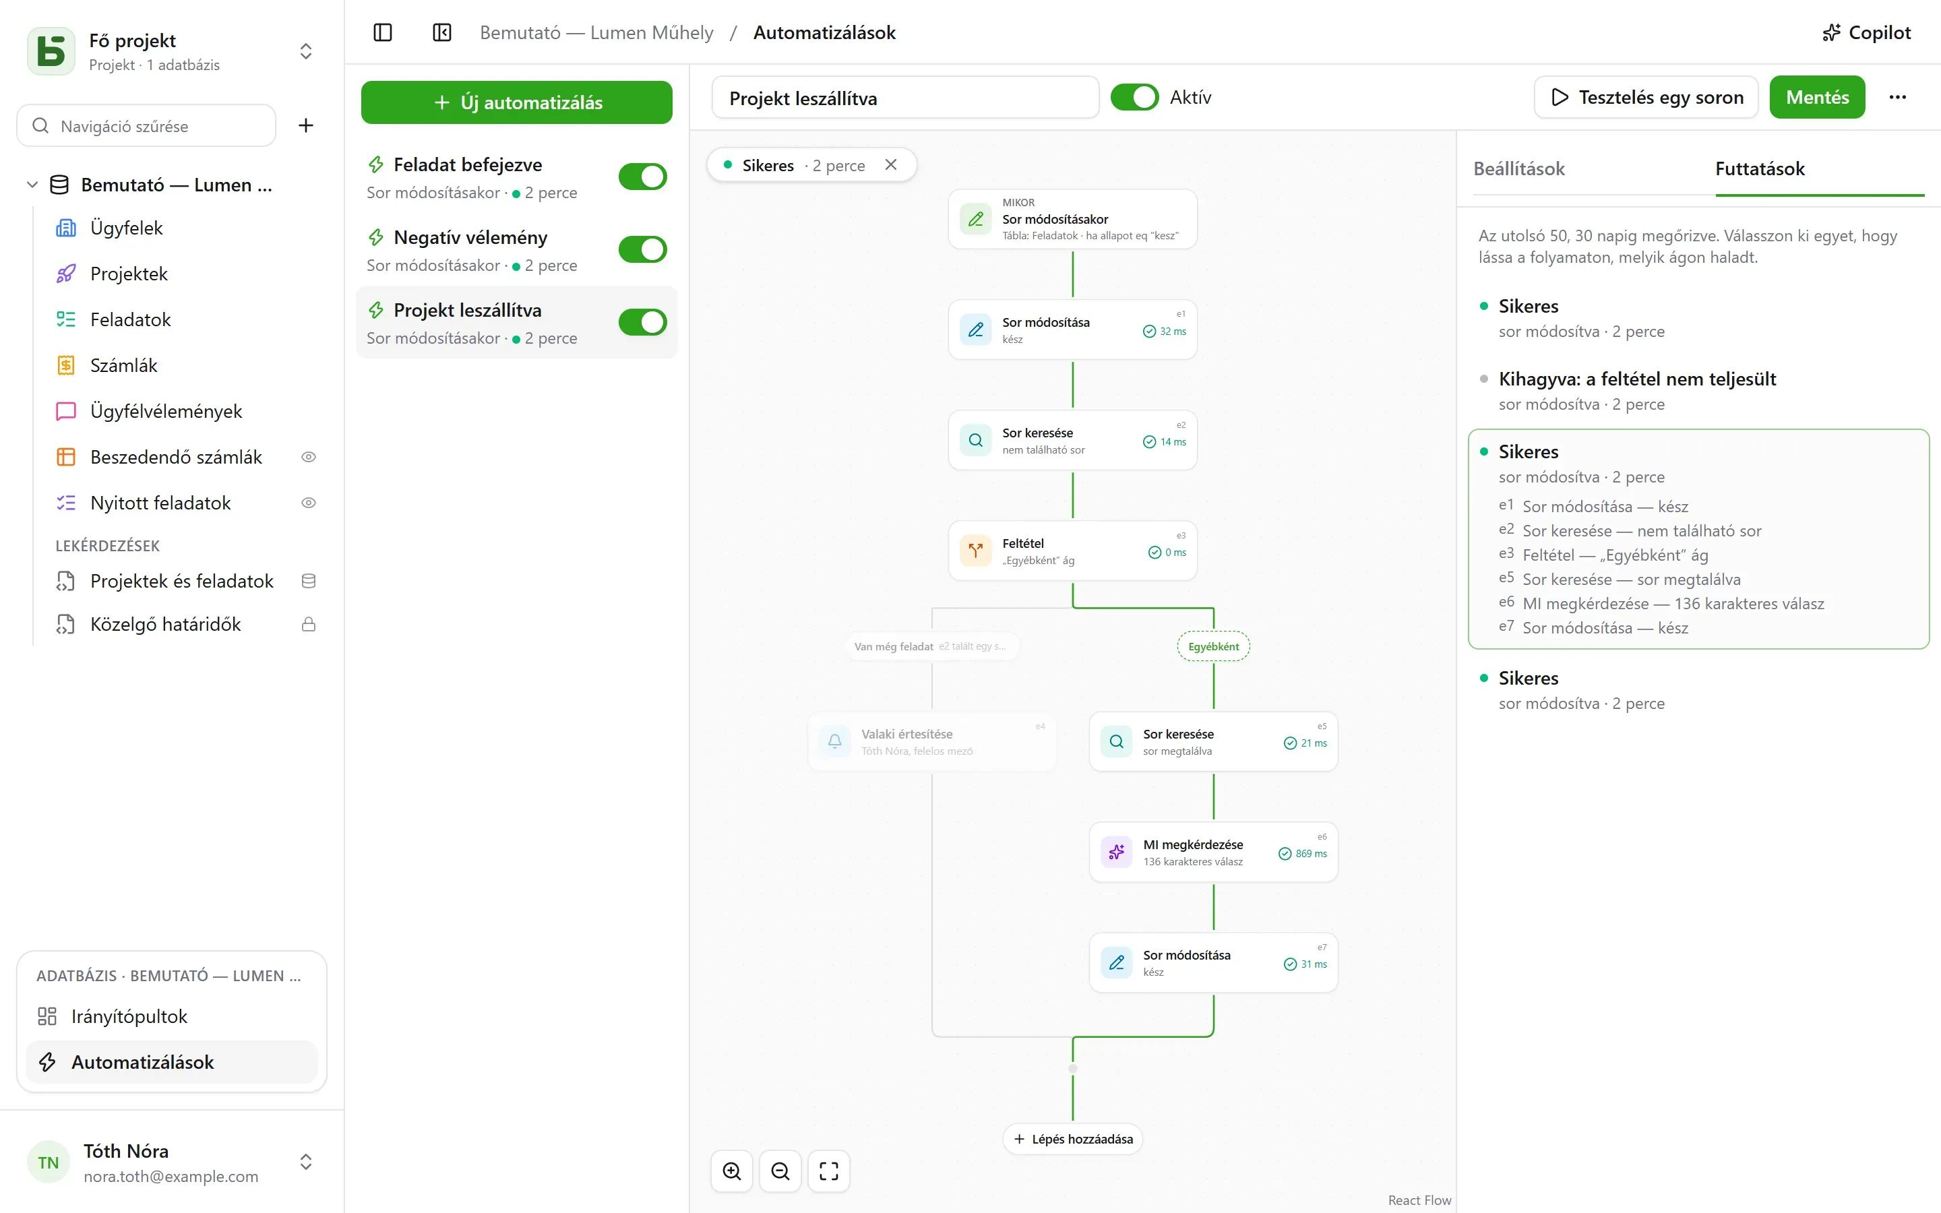Select the MI megkérdezése node
The width and height of the screenshot is (1941, 1213).
pos(1214,852)
